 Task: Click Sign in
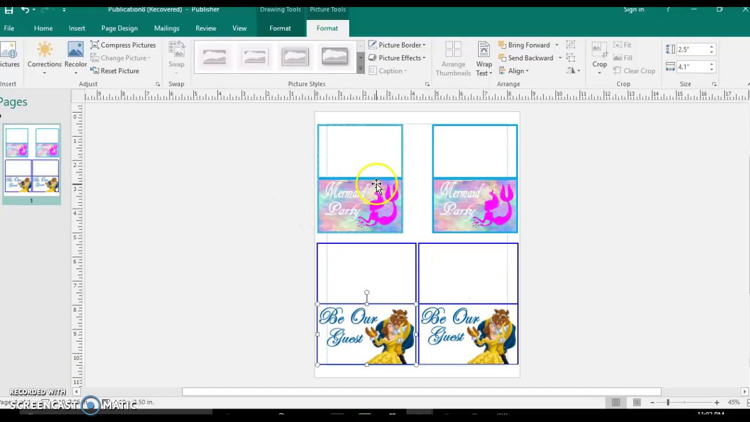tap(633, 9)
